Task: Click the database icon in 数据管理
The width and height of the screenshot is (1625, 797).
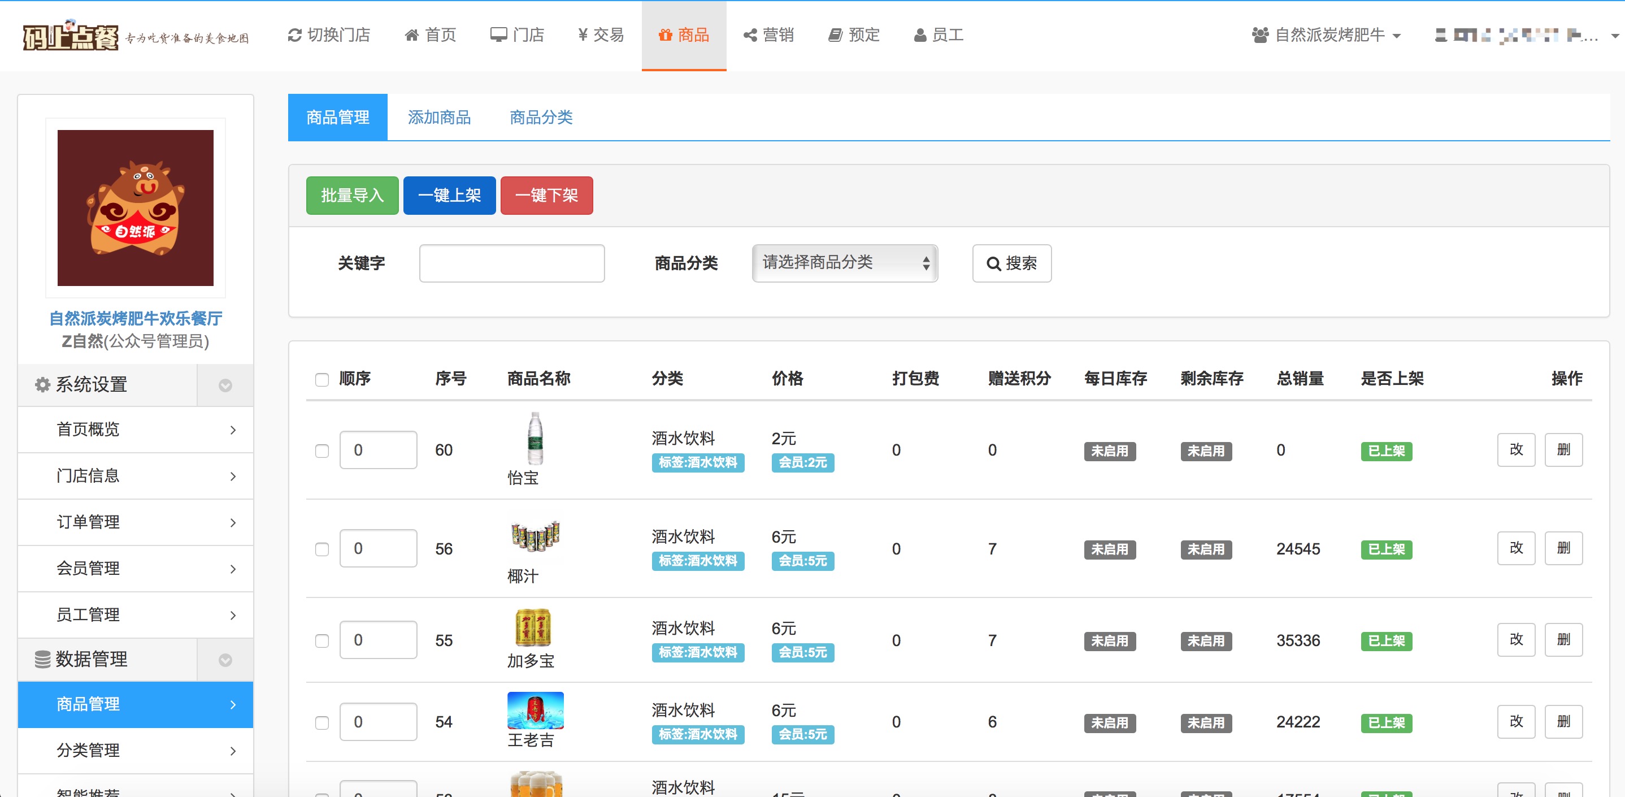Action: pyautogui.click(x=42, y=660)
